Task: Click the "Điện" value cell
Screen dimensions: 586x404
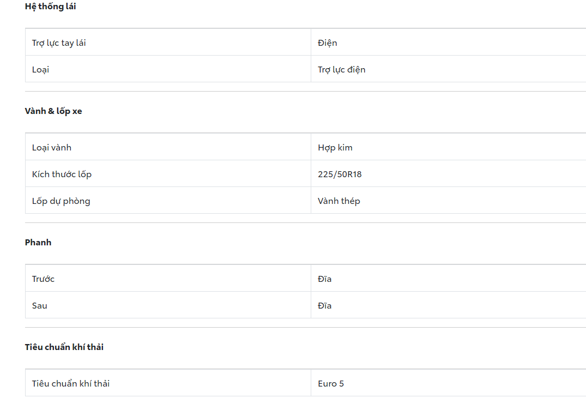Action: 328,43
